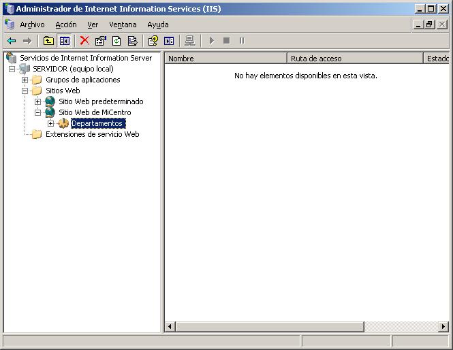This screenshot has width=453, height=350.
Task: Open Properties from the toolbar
Action: point(101,41)
